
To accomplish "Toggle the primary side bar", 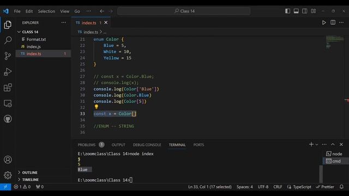I will 287,11.
